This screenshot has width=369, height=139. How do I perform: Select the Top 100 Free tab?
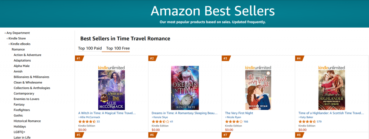[x=118, y=48]
